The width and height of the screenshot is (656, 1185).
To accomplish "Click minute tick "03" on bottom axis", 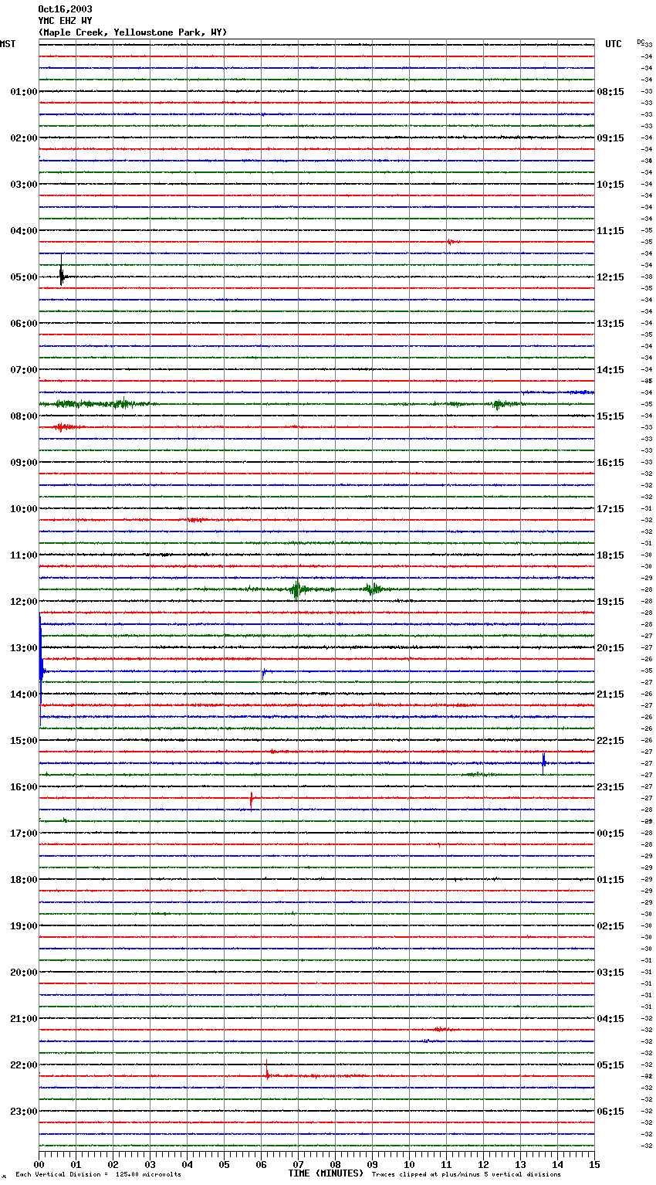I will pos(150,1163).
